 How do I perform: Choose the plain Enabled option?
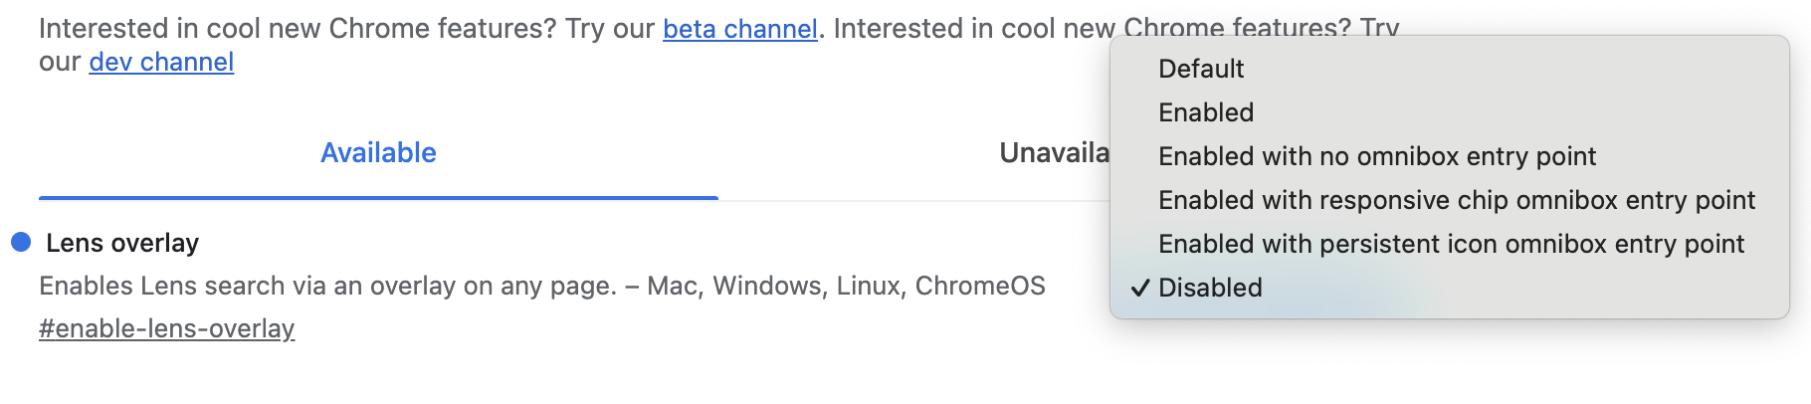1206,112
